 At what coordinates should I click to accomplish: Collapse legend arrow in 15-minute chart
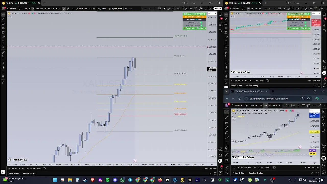point(233,120)
